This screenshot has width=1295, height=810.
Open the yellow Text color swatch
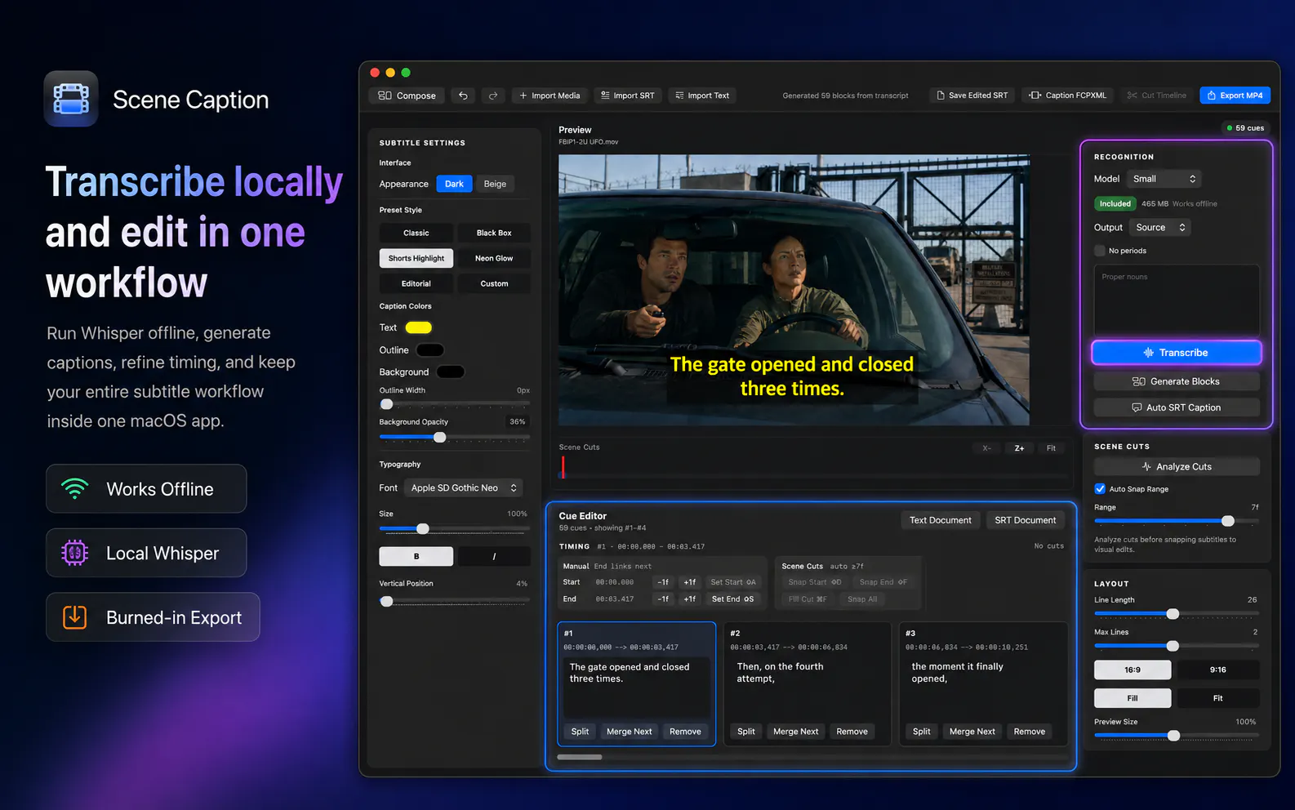(x=419, y=327)
